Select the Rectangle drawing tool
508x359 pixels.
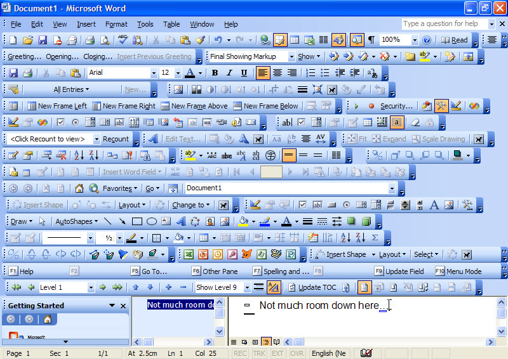(137, 221)
